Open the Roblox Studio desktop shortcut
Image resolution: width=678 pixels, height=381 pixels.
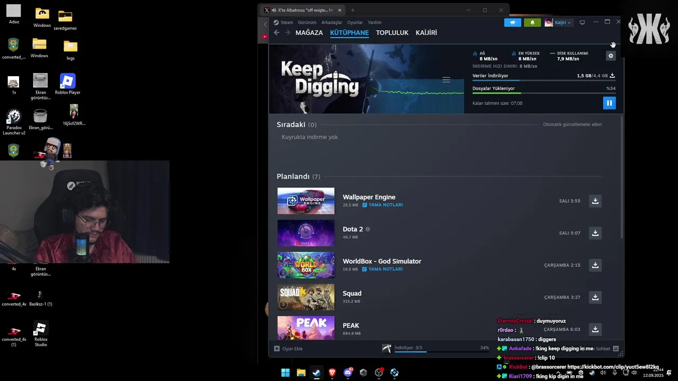(41, 333)
